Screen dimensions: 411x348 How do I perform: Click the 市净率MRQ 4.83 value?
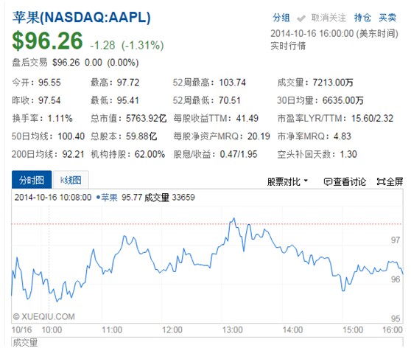tap(342, 136)
